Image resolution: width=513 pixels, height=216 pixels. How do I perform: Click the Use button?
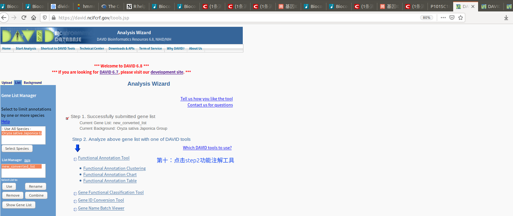[x=9, y=186]
